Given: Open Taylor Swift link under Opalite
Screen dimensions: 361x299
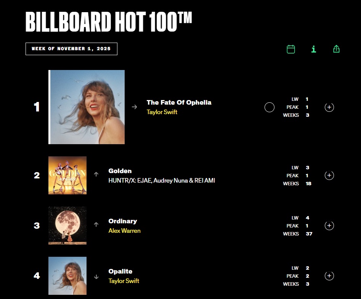Looking at the screenshot, I should 124,281.
